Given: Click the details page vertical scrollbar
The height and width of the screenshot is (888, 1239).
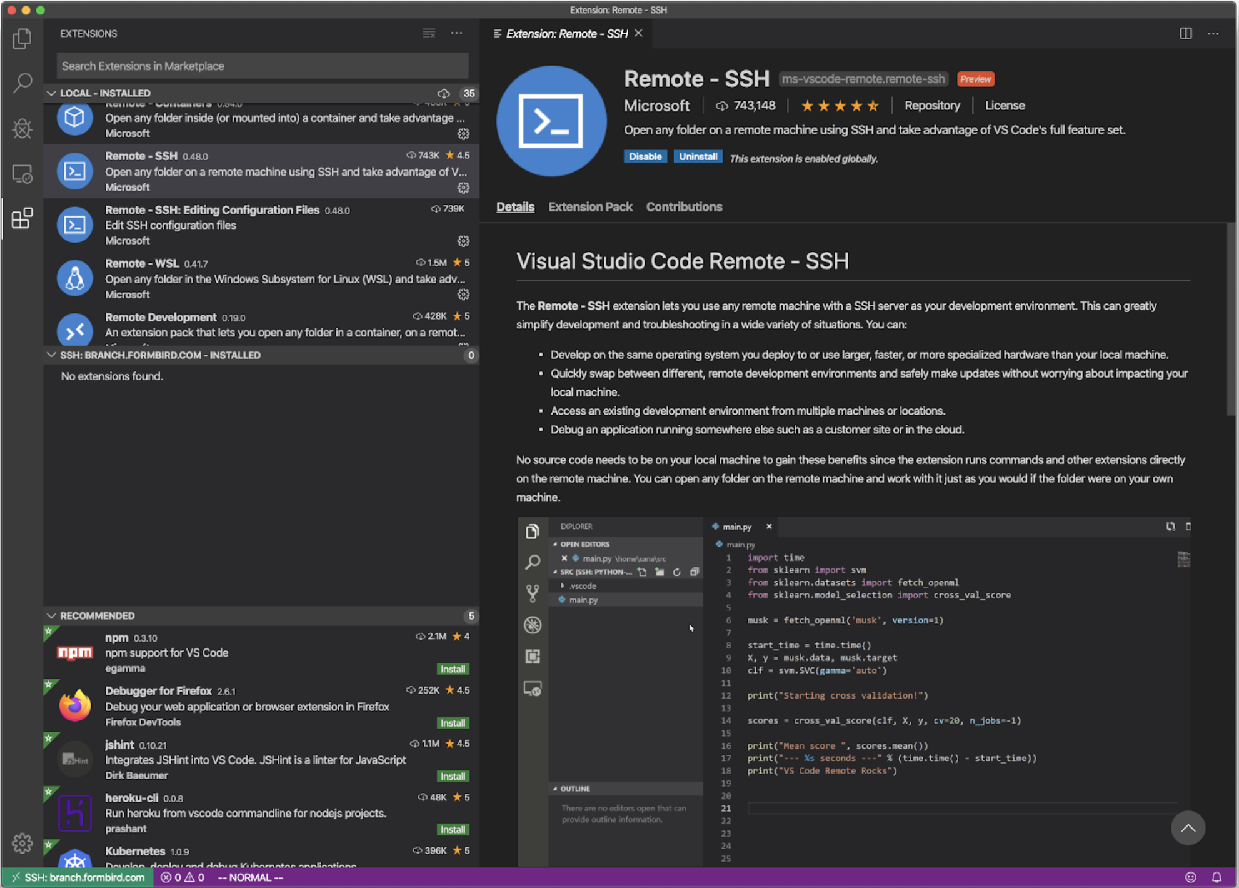Looking at the screenshot, I should click(x=1231, y=319).
